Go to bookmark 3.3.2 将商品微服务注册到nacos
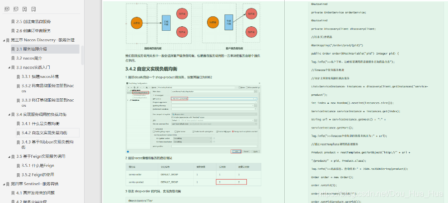 pos(48,88)
